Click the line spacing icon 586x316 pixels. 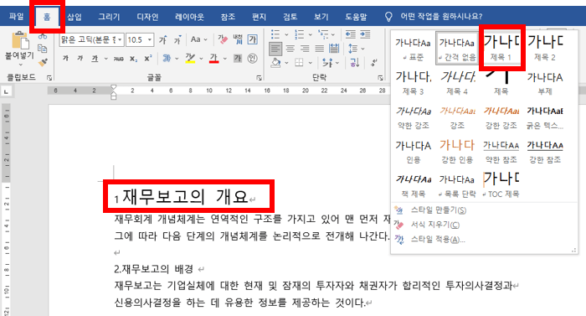352,49
